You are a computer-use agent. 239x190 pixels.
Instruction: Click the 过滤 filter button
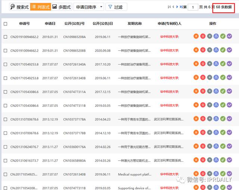click(x=116, y=7)
